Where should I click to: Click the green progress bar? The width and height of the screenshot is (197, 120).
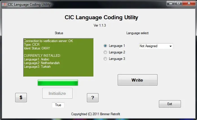(58, 82)
